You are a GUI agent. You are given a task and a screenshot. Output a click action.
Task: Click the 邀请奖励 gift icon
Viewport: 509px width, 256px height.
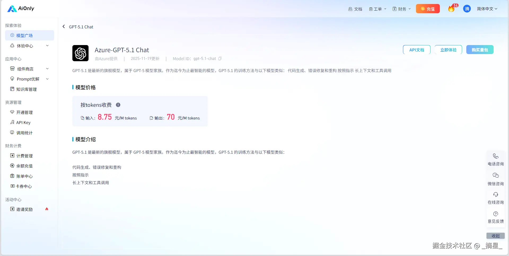12,209
